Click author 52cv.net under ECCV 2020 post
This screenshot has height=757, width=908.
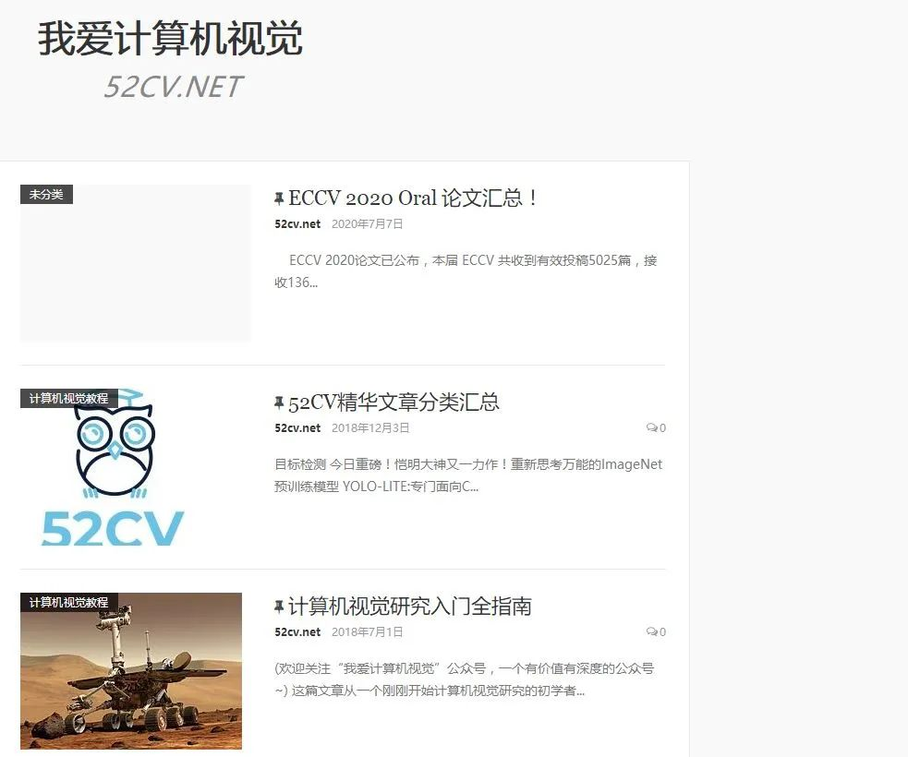[x=297, y=224]
